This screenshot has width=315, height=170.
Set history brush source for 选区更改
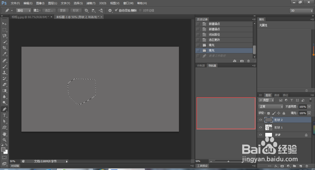tap(198, 40)
